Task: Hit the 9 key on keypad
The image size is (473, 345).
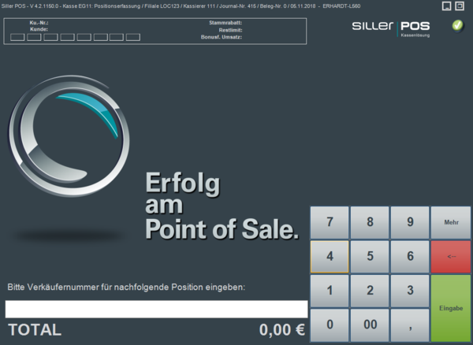Action: point(410,222)
